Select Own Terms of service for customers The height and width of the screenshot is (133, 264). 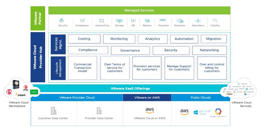(x=115, y=68)
